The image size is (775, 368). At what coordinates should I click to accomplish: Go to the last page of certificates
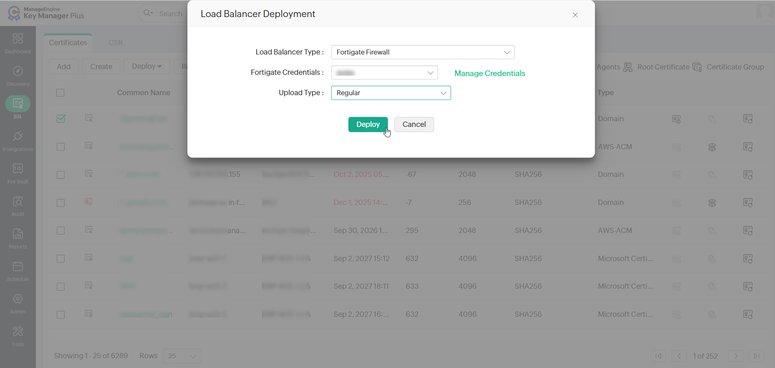pos(756,356)
